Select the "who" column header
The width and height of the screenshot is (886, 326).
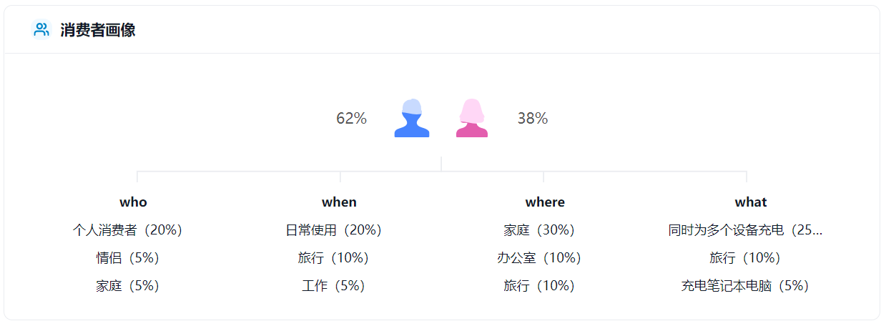(x=133, y=202)
